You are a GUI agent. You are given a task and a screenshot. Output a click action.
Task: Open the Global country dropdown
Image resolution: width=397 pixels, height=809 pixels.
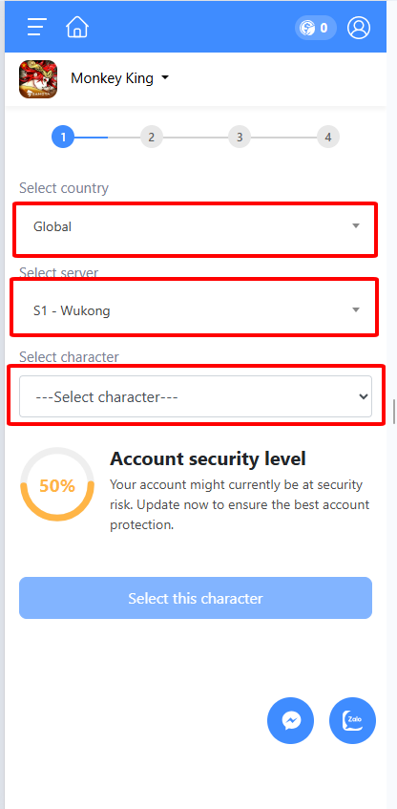click(196, 226)
